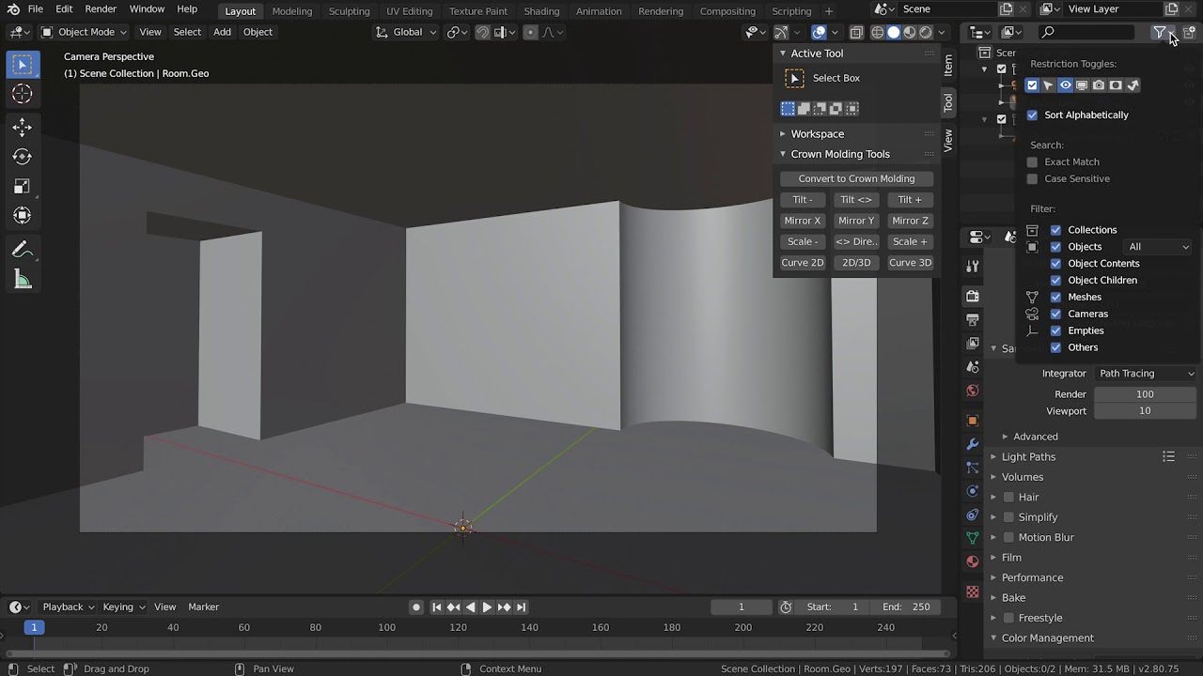This screenshot has width=1203, height=676.
Task: Toggle the viewport visibility eye restriction toggle
Action: pyautogui.click(x=1065, y=84)
